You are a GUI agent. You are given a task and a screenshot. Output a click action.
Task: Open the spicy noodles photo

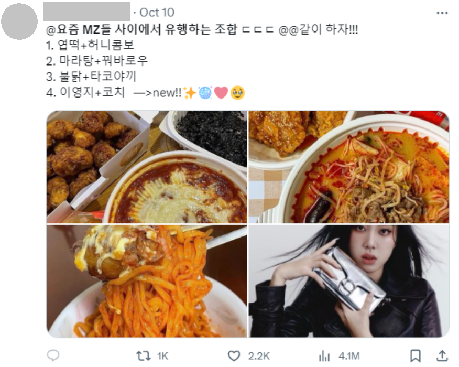tap(147, 281)
